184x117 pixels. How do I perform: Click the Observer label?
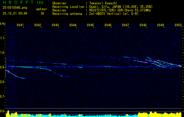pyautogui.click(x=59, y=3)
